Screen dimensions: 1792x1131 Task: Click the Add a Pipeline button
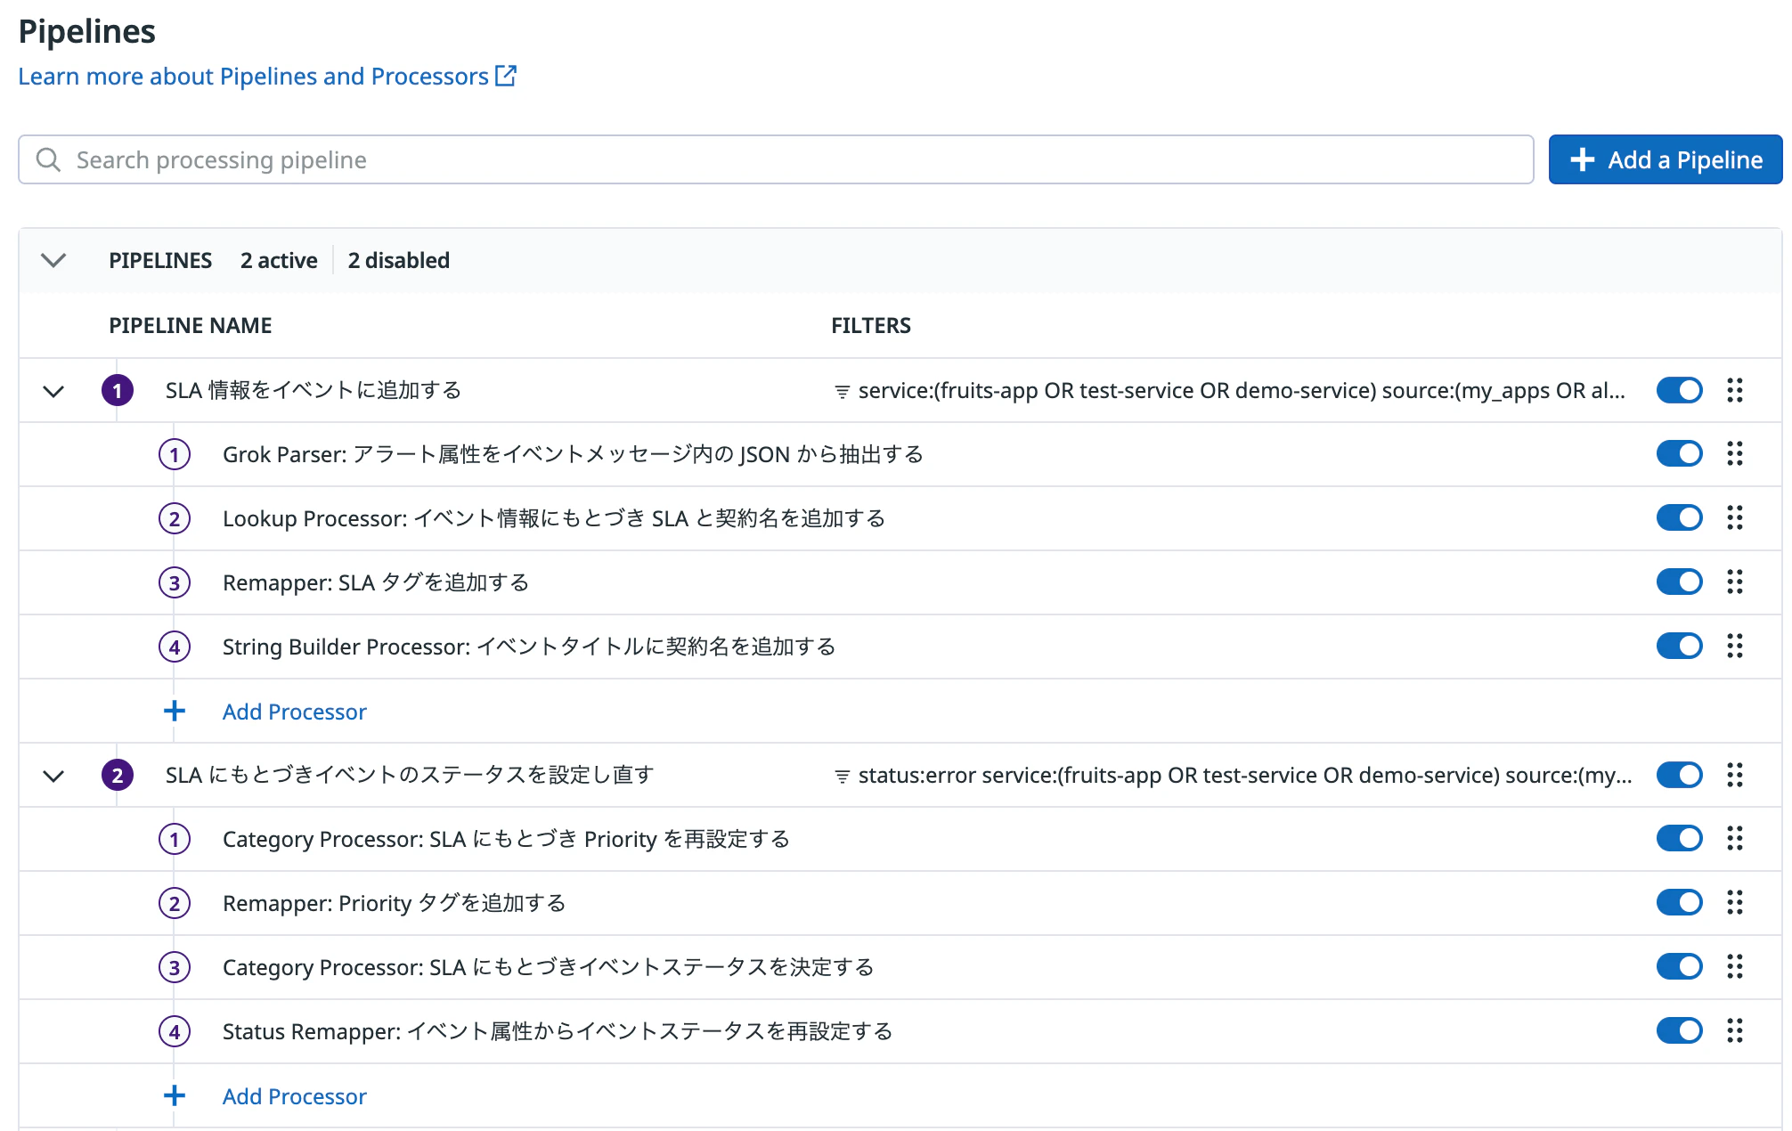(x=1665, y=159)
